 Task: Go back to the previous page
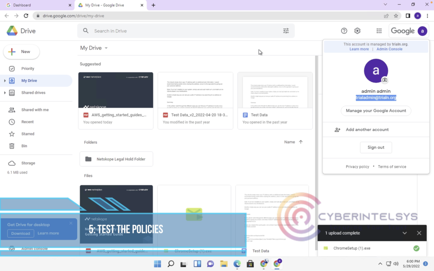pos(7,16)
